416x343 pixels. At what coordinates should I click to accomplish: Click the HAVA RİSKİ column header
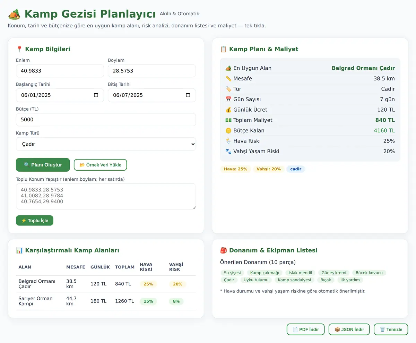(x=146, y=267)
